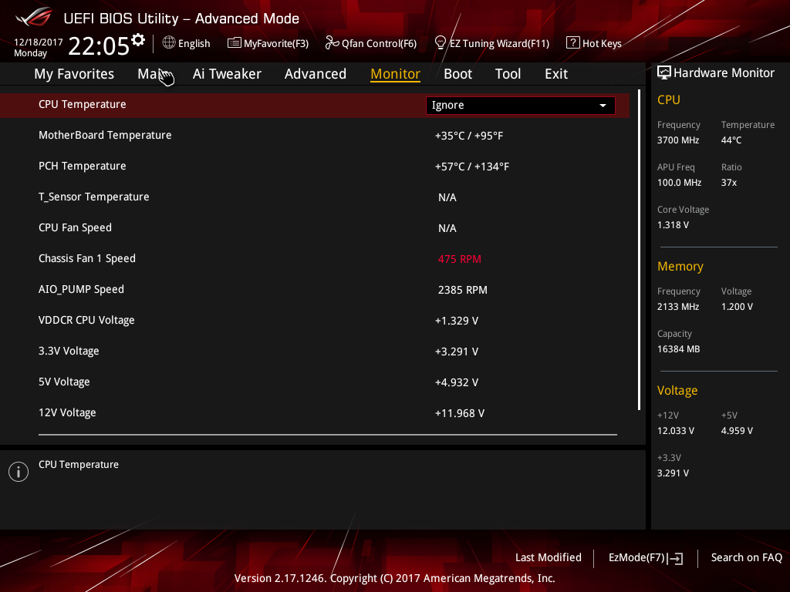Viewport: 790px width, 592px height.
Task: Switch to the Main tab
Action: point(150,74)
